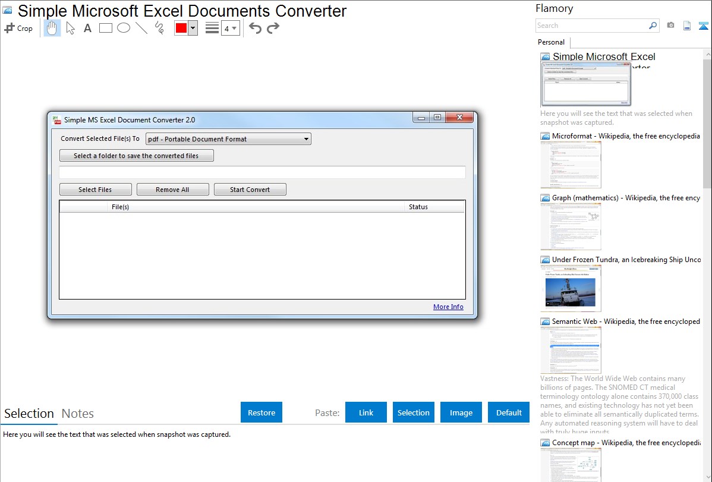The image size is (712, 482).
Task: Click the icon beside Concept map title
Action: click(546, 443)
